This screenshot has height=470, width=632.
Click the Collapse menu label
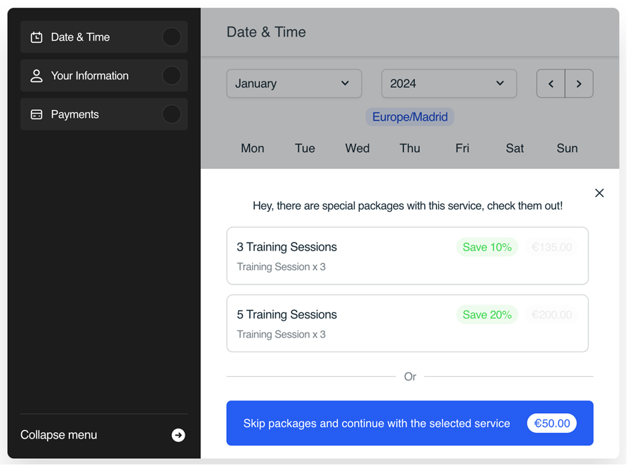(x=59, y=435)
